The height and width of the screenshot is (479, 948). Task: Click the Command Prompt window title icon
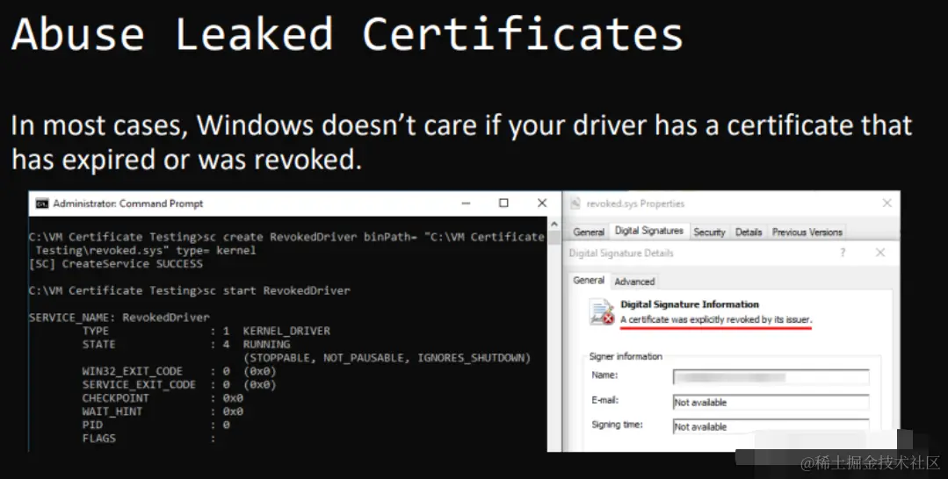(x=41, y=204)
